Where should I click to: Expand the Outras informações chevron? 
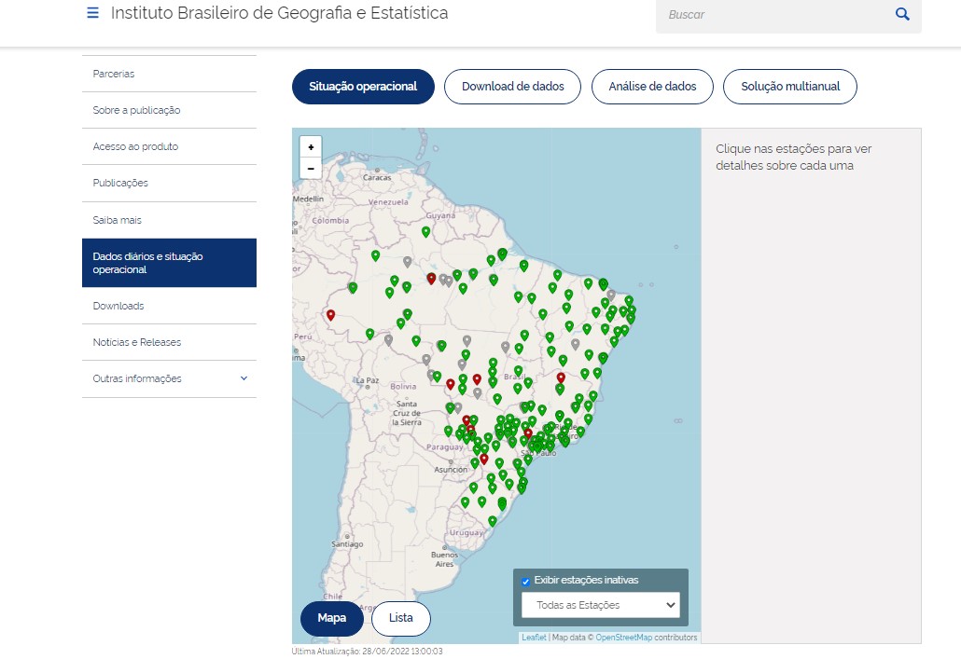click(x=244, y=378)
